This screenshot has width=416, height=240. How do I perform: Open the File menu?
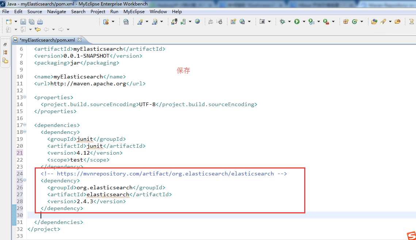click(x=5, y=12)
